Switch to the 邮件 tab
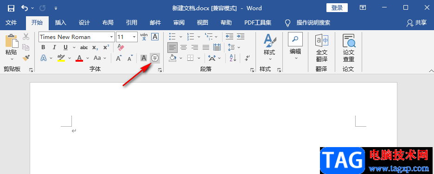 155,23
